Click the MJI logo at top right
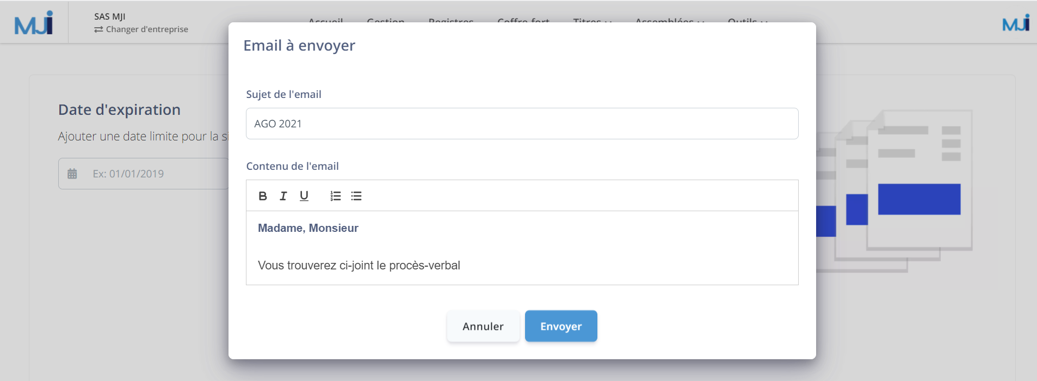 tap(1016, 23)
